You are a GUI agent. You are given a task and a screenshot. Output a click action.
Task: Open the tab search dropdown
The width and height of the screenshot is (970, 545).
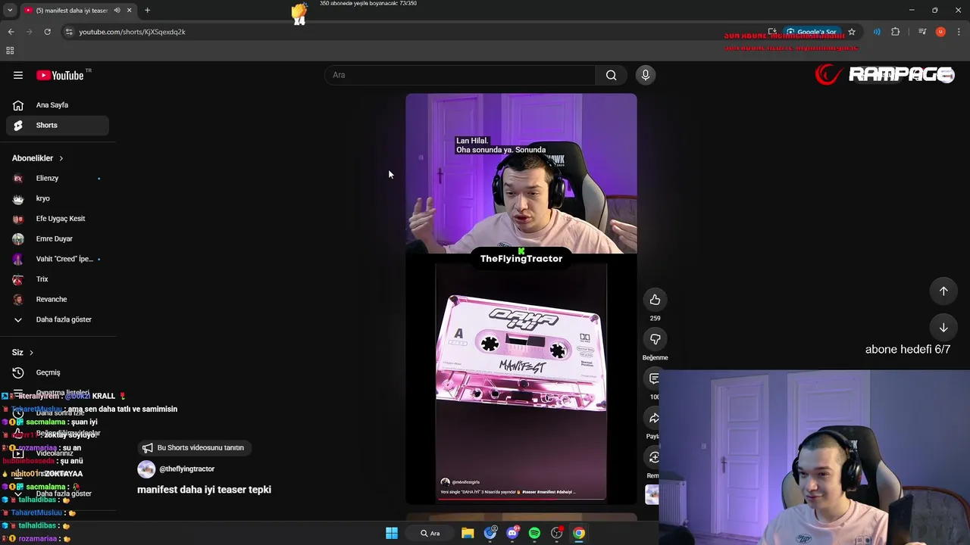point(10,11)
